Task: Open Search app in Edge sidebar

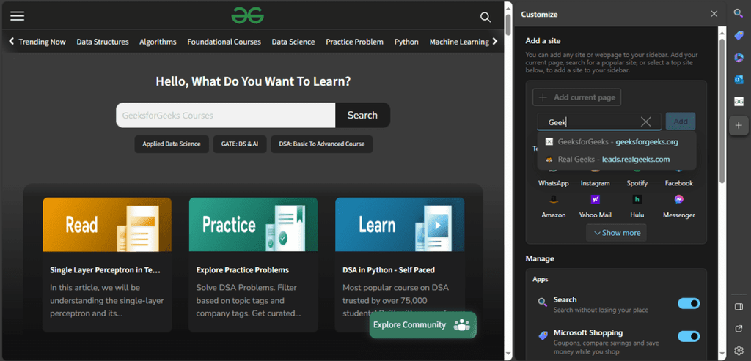Action: point(739,13)
